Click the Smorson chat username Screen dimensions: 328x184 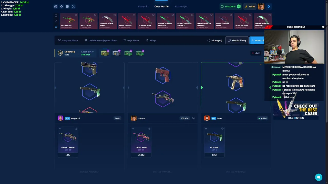[x=276, y=67]
